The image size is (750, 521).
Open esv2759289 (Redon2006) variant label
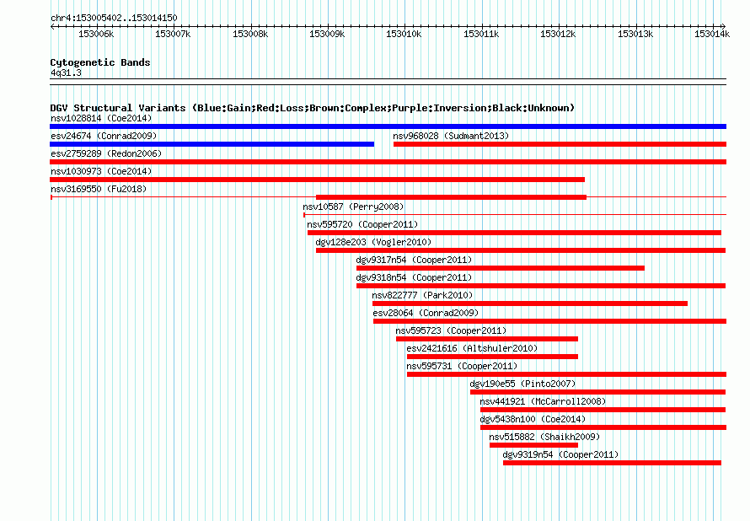click(x=106, y=153)
